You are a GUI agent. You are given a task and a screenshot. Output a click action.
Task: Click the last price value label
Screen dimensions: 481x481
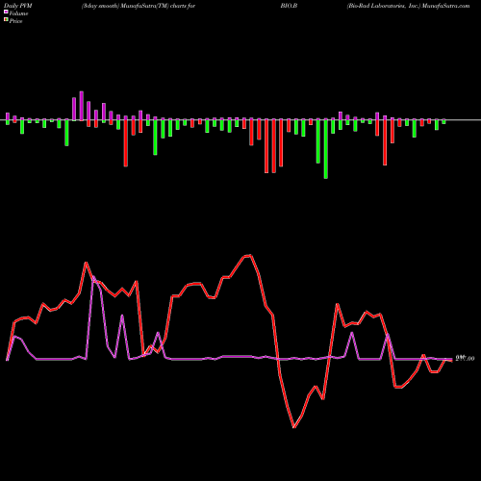(x=465, y=359)
